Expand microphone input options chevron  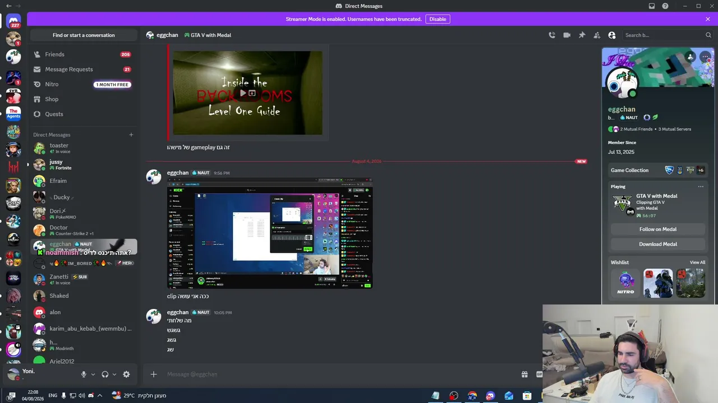tap(93, 374)
